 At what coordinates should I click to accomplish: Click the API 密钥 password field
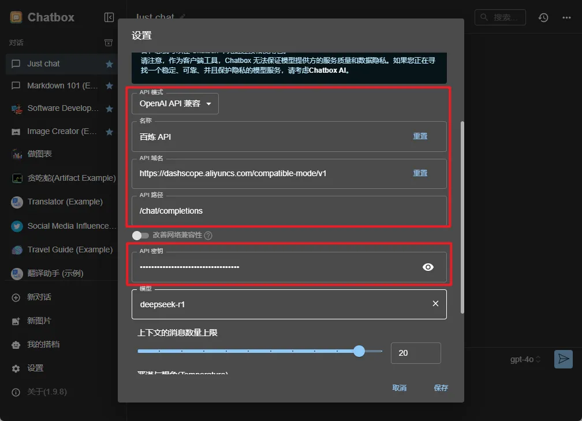coord(289,267)
